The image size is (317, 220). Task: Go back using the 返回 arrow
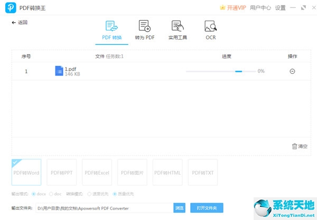pyautogui.click(x=20, y=22)
